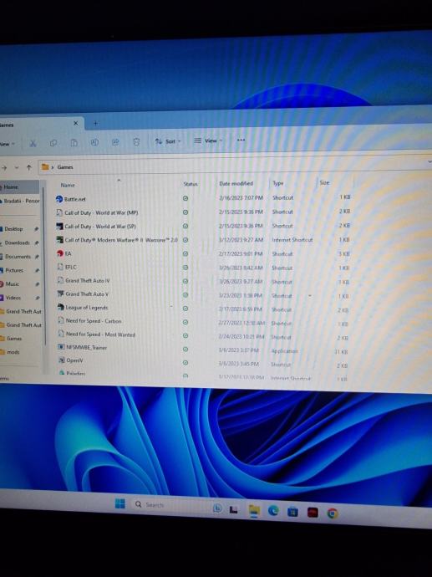The image size is (432, 577).
Task: Select Call of Duty - World at War (MP)
Action: click(x=101, y=212)
